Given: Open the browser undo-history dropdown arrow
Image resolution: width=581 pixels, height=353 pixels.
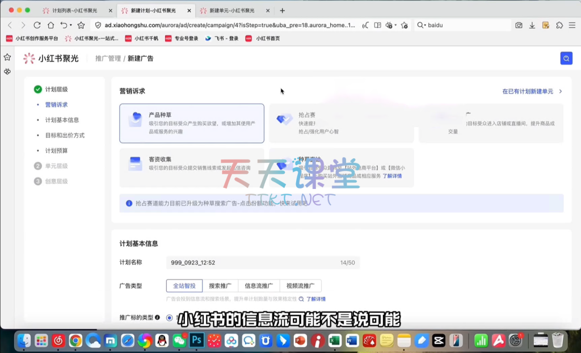Looking at the screenshot, I should (x=70, y=25).
